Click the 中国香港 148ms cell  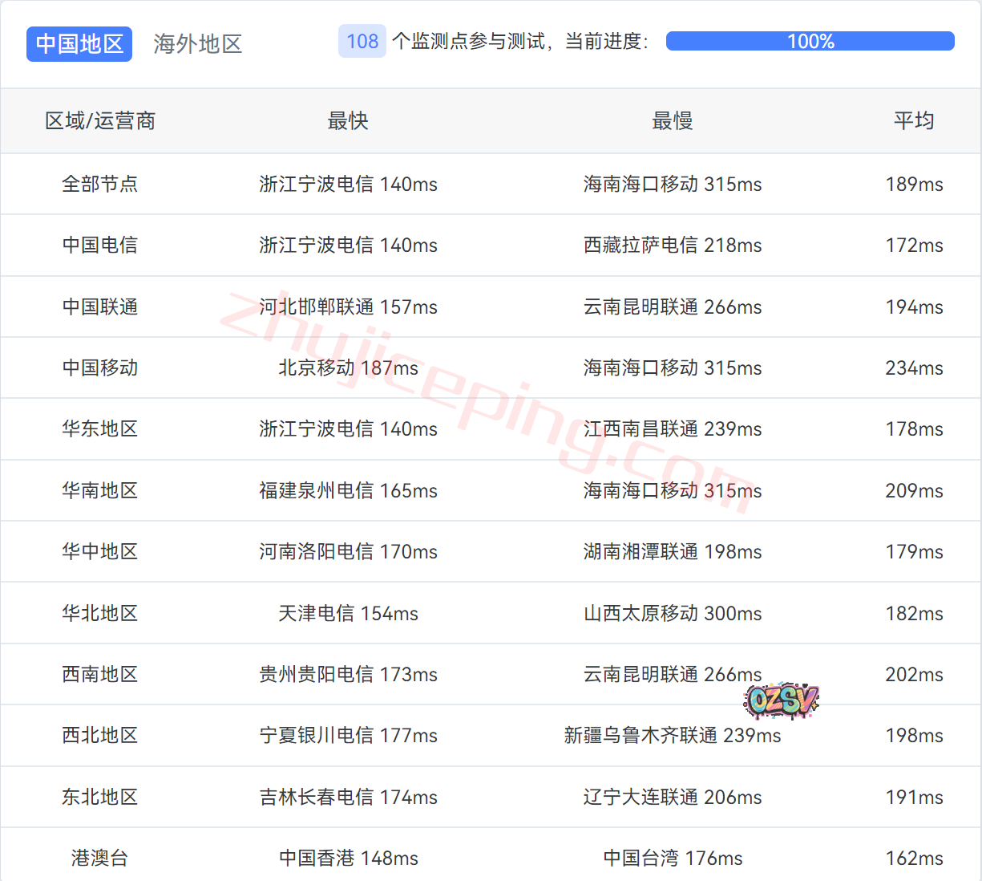coord(348,858)
